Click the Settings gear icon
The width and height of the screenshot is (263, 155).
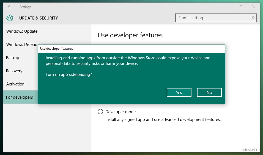click(x=10, y=18)
